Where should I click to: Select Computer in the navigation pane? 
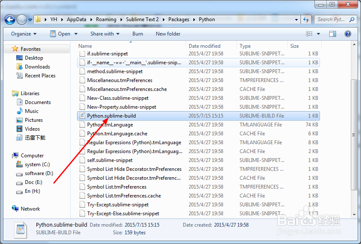pos(32,156)
